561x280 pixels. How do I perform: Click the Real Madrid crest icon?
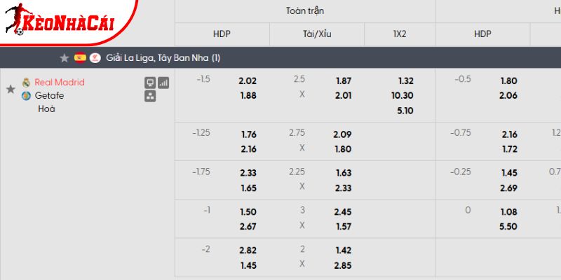[26, 82]
